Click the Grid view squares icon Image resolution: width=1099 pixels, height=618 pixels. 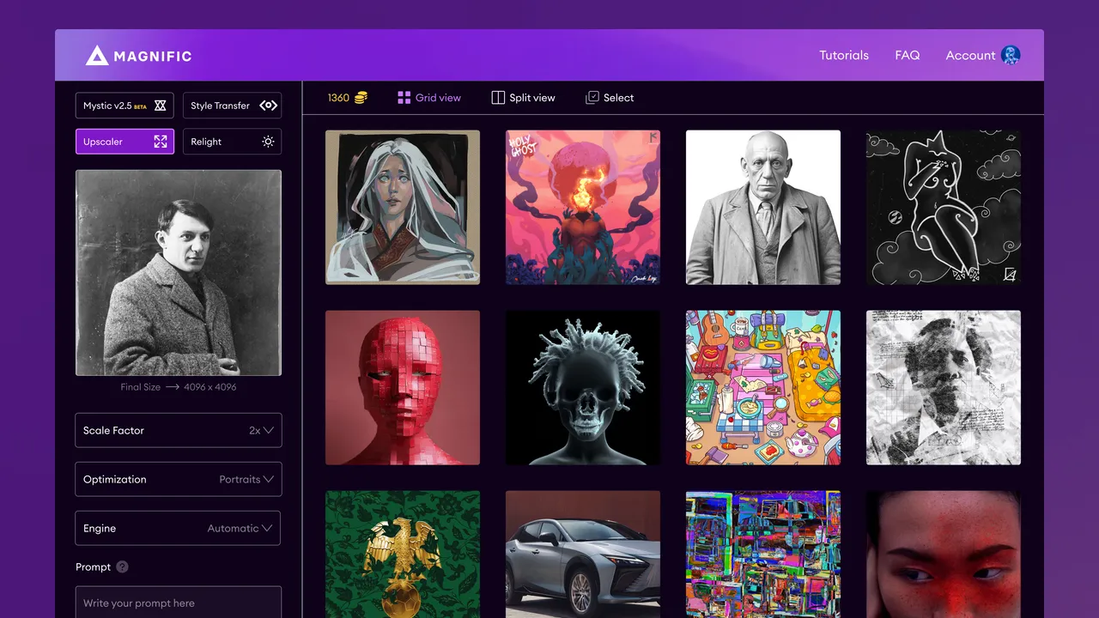[404, 98]
